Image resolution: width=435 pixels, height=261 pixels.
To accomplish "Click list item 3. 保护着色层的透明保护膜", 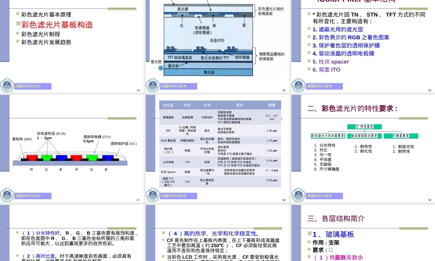I will pyautogui.click(x=346, y=46).
